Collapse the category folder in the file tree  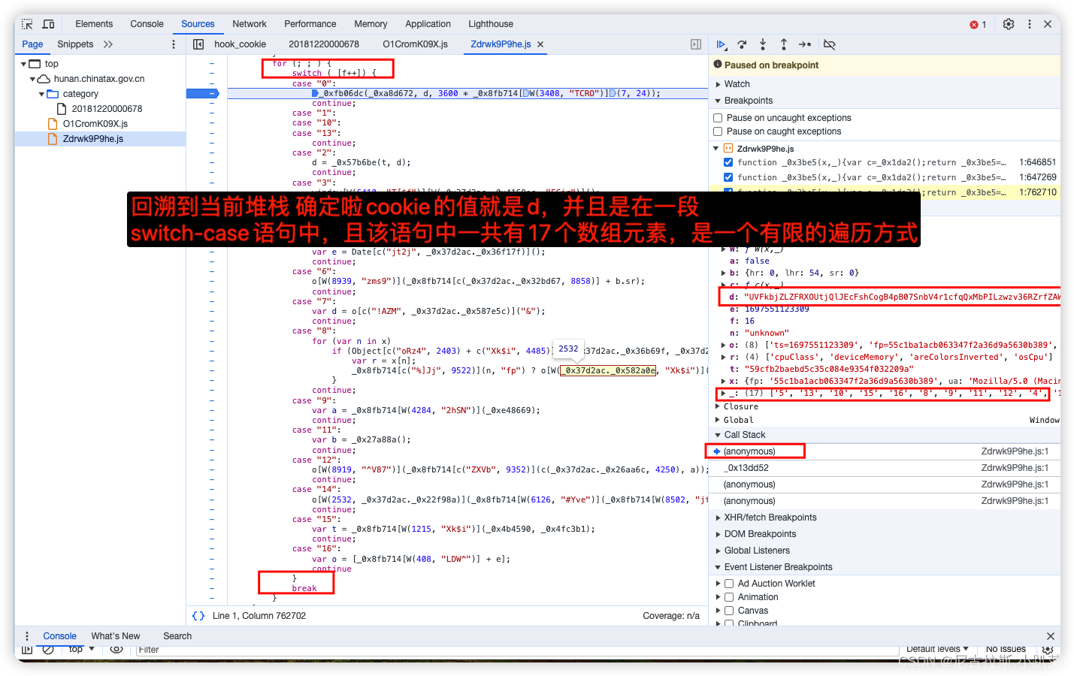tap(42, 93)
